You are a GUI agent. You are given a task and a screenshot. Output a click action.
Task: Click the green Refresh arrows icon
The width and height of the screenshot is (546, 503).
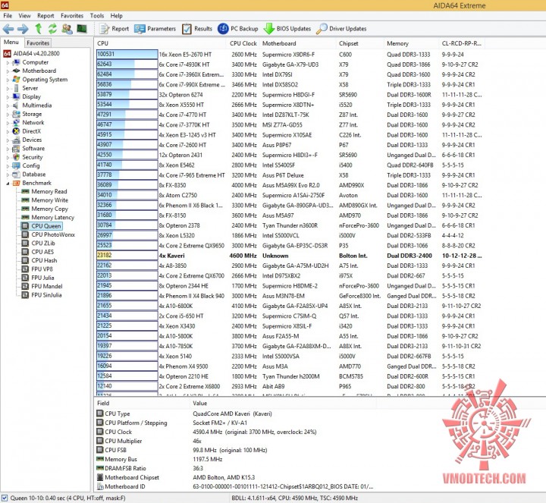[x=52, y=29]
